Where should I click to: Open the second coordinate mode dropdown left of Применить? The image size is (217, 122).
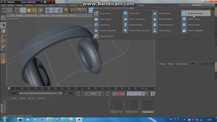click(132, 112)
